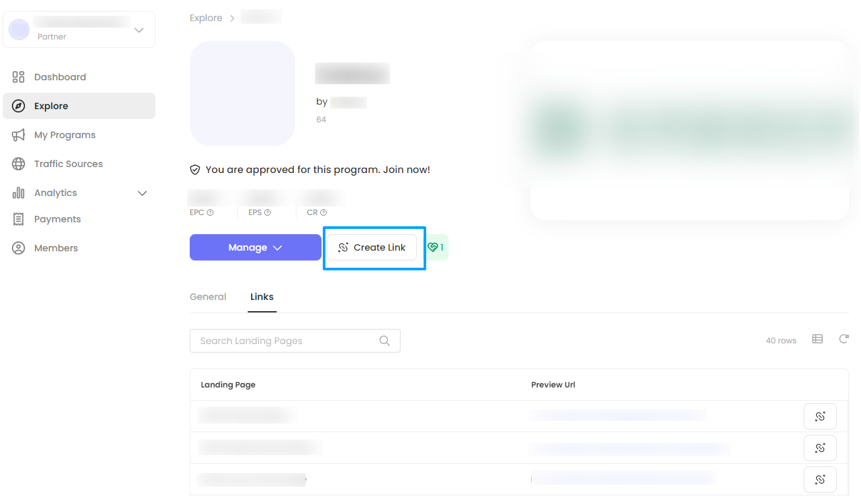
Task: Refresh the landing pages table
Action: click(844, 339)
